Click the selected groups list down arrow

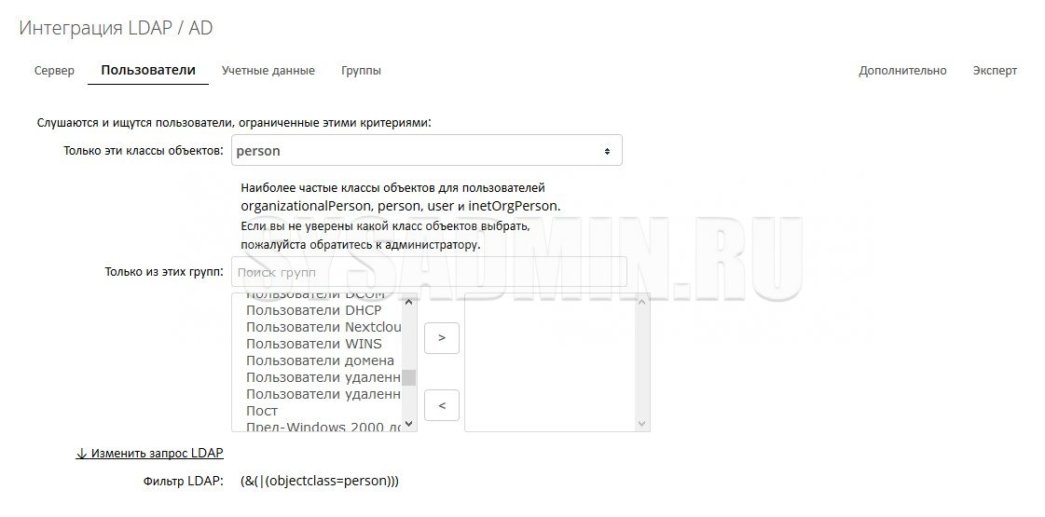coord(640,424)
